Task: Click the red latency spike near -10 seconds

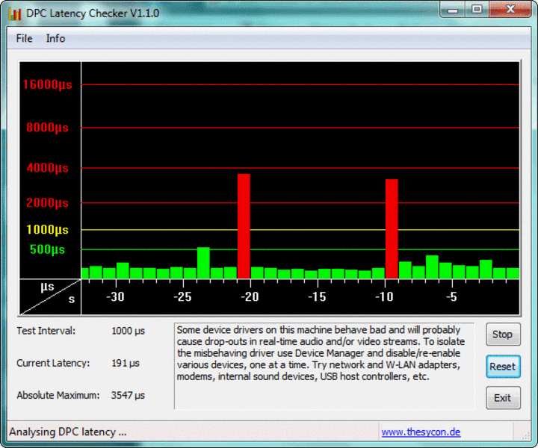Action: 392,228
